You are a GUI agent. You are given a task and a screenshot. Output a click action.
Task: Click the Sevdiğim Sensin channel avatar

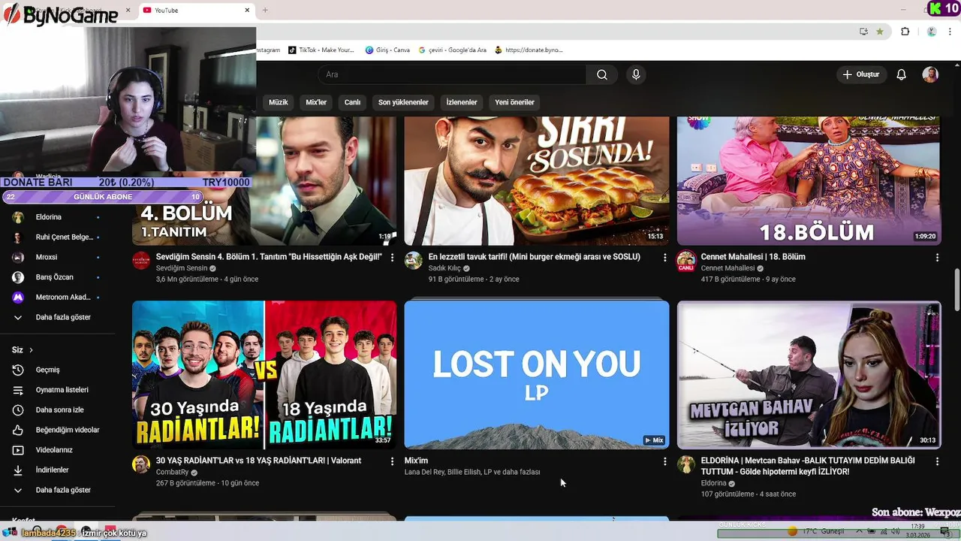[x=141, y=261]
